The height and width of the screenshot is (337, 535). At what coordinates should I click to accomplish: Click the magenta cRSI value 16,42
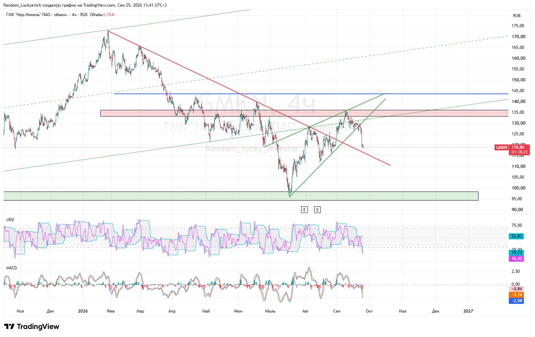(x=517, y=259)
